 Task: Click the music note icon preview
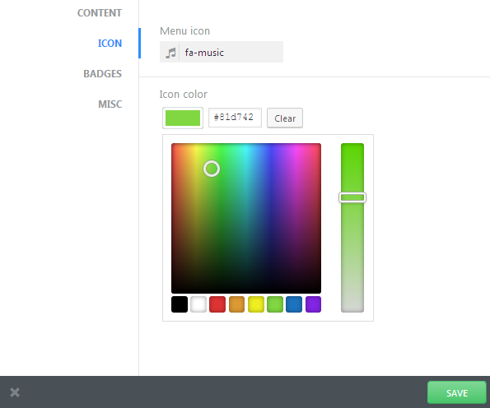(x=170, y=53)
